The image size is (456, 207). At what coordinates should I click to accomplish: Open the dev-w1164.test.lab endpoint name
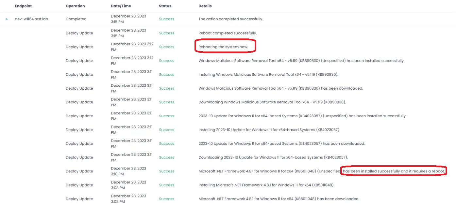pos(31,19)
